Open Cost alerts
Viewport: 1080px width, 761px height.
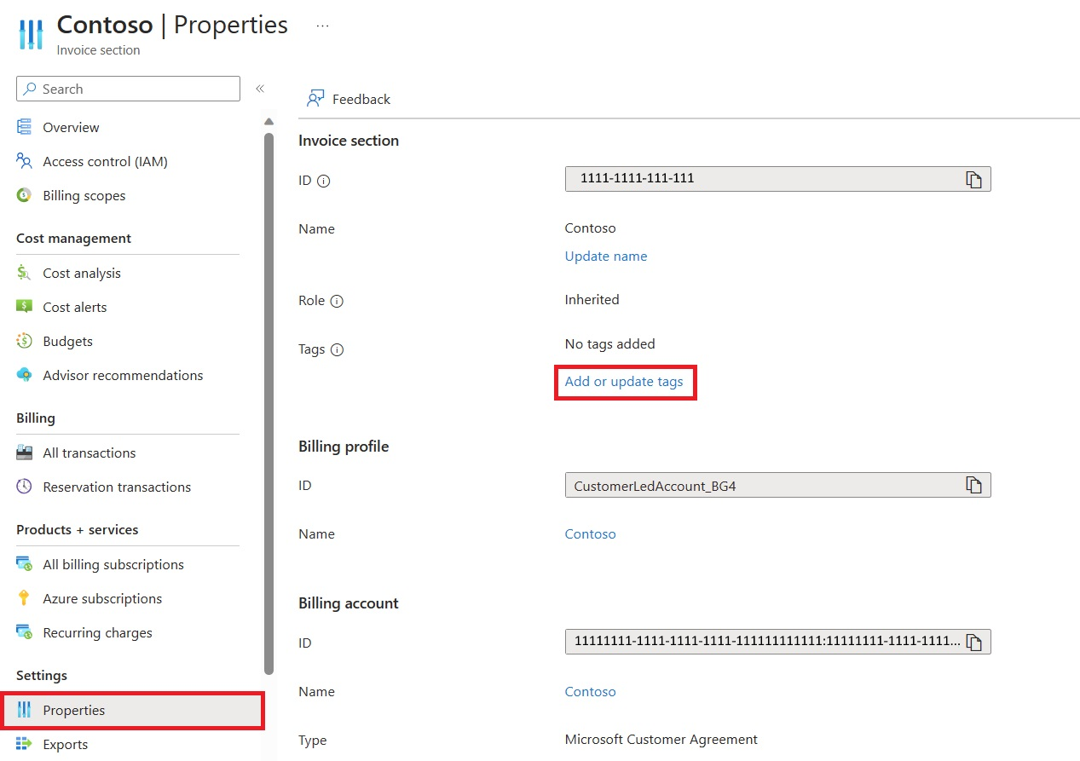coord(75,307)
